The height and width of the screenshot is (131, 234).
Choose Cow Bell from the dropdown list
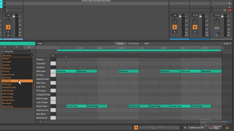pyautogui.click(x=17, y=62)
